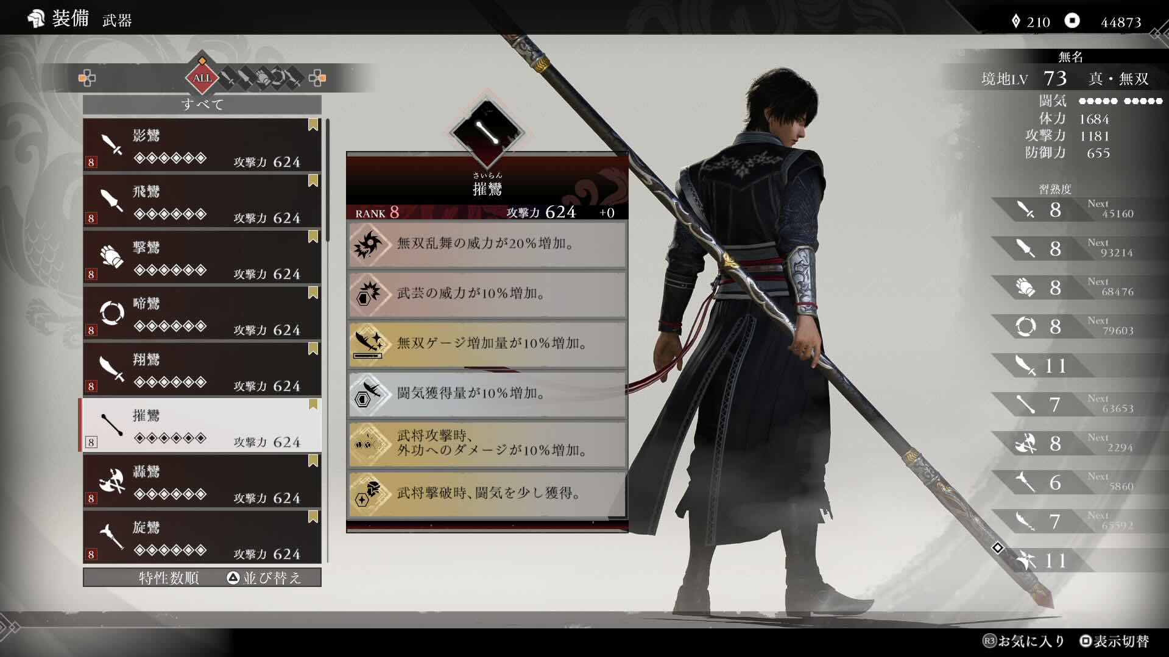Switch to the gauntlets weapon filter tab
The width and height of the screenshot is (1169, 657).
pos(262,78)
